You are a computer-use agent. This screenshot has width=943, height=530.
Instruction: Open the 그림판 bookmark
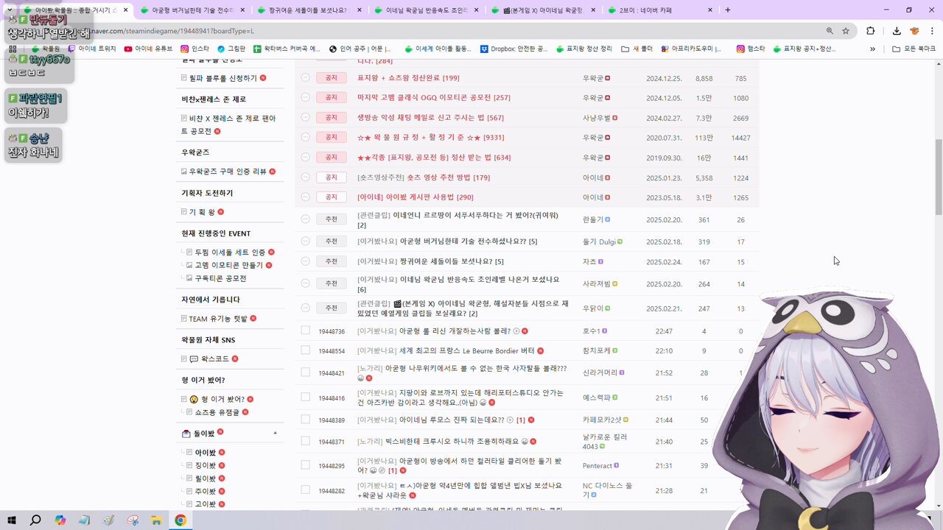[x=231, y=49]
